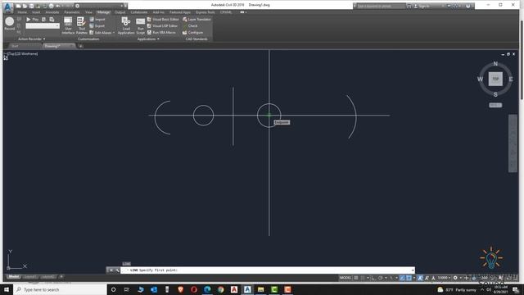Click the workspace switching gear icon
524x295 pixels.
455,278
